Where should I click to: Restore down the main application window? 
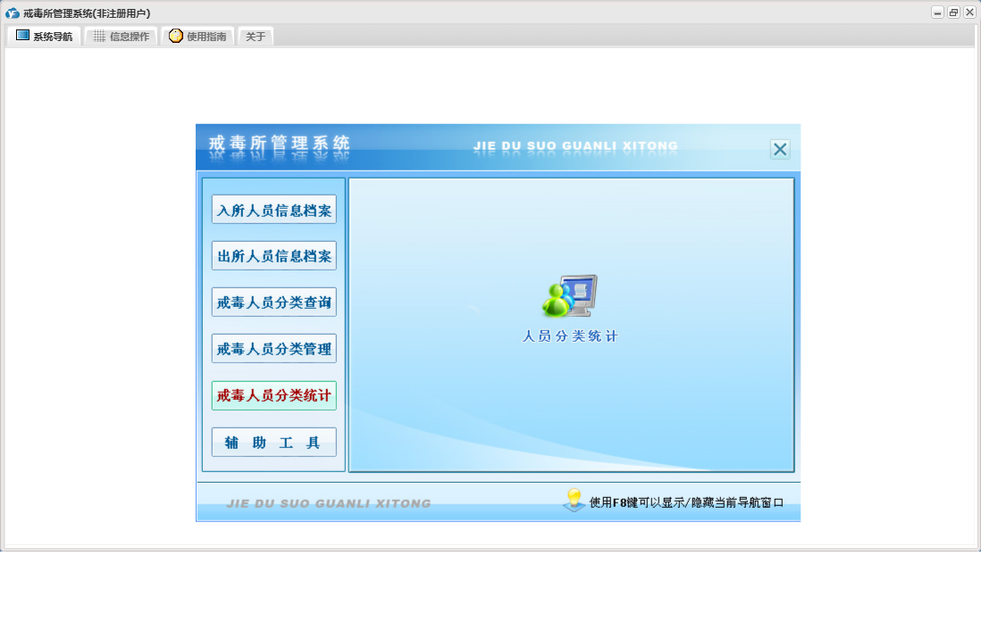pos(953,12)
